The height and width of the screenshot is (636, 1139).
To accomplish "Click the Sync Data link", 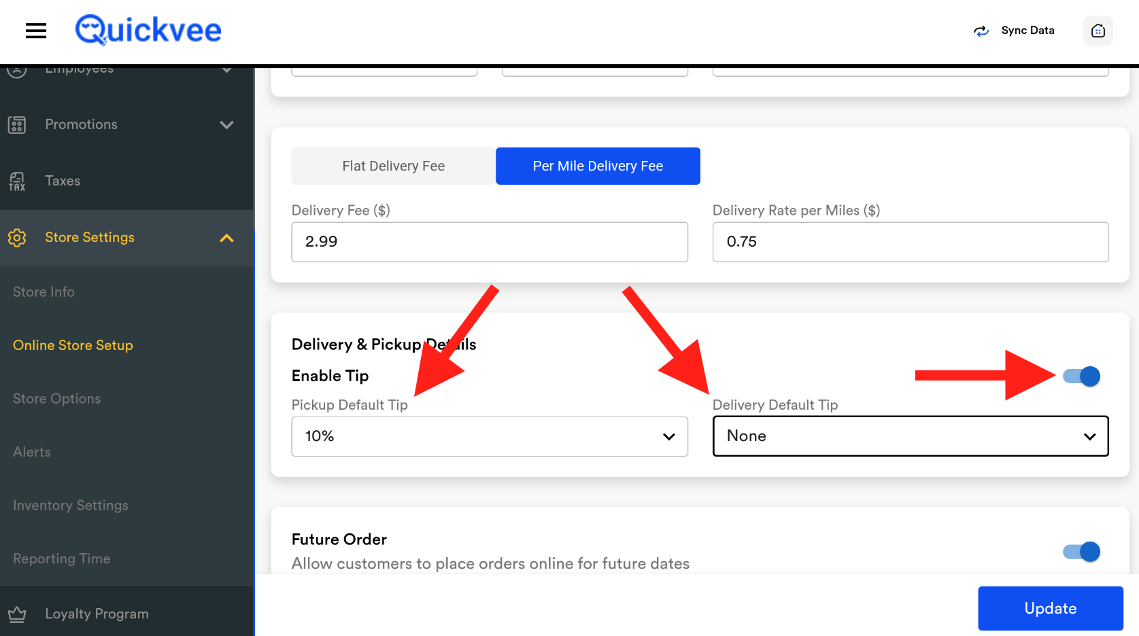I will point(1027,31).
